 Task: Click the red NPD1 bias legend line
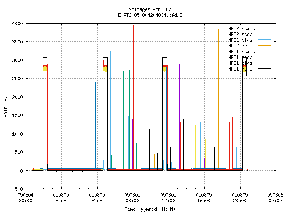[264, 63]
